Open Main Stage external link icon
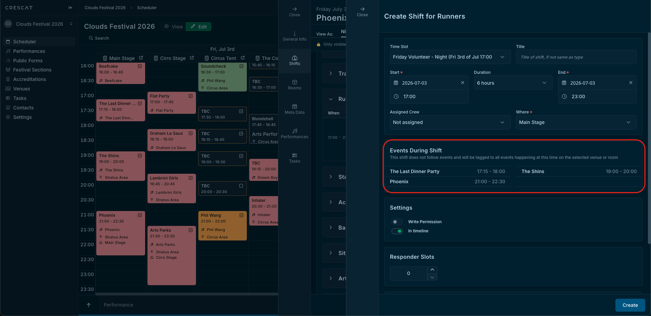The width and height of the screenshot is (651, 316). [141, 58]
